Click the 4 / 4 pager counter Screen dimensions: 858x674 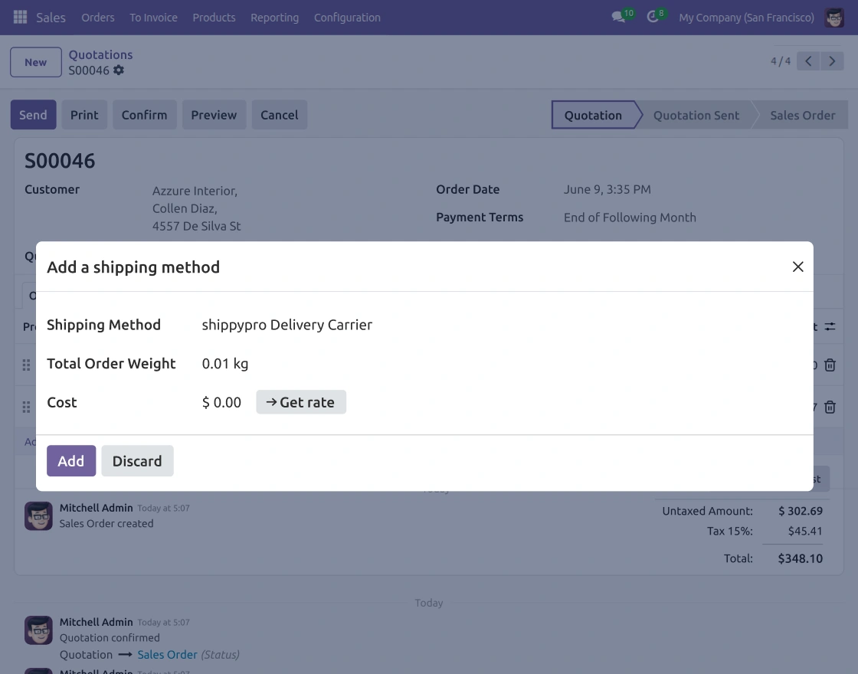pos(781,61)
